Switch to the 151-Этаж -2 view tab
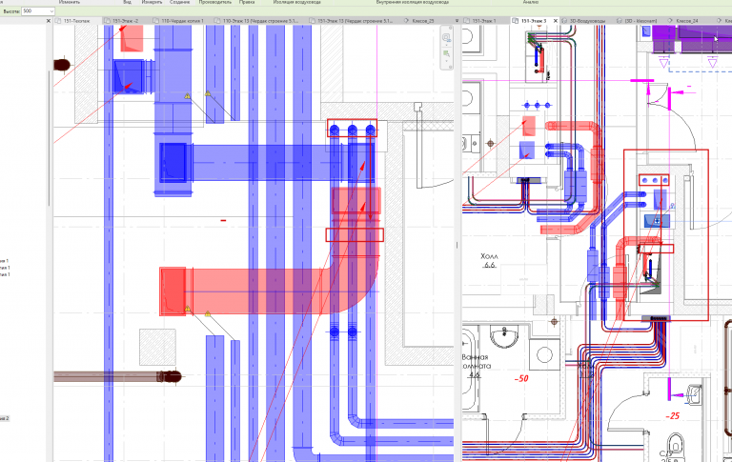 click(x=125, y=21)
